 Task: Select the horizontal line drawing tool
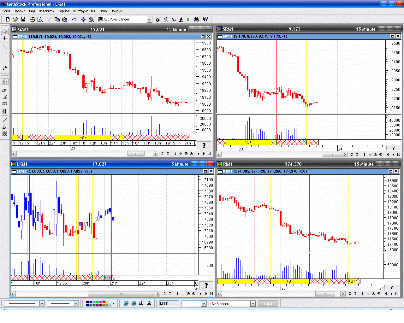(5, 54)
